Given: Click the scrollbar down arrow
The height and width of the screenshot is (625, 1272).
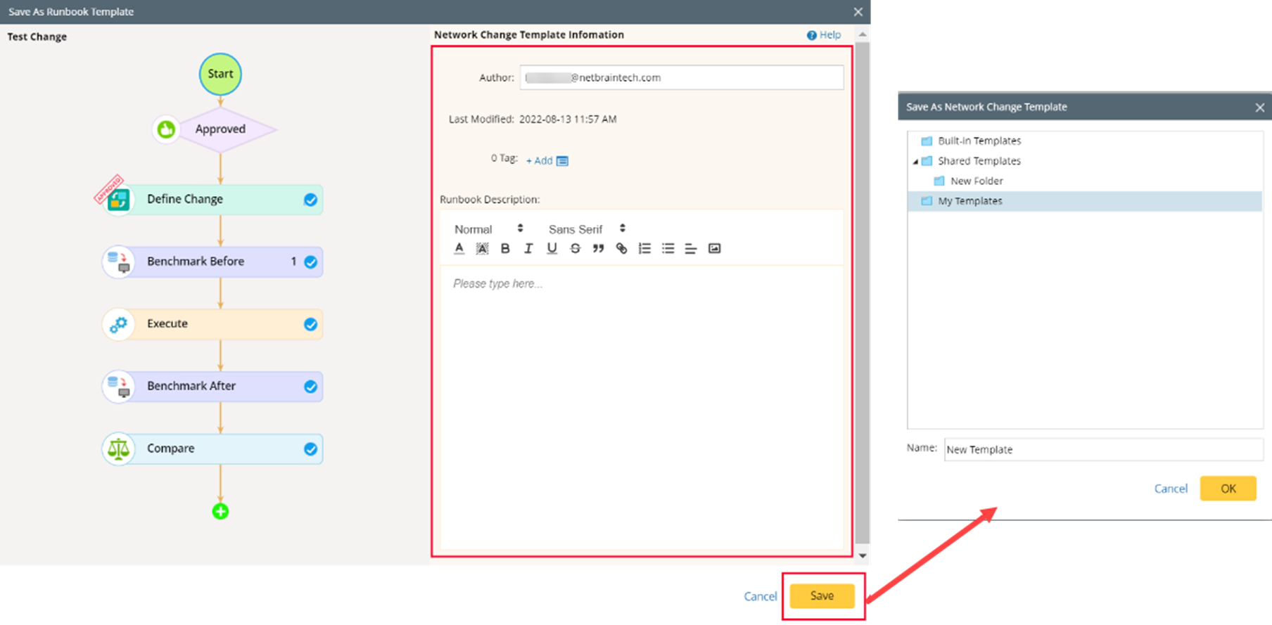Looking at the screenshot, I should point(863,555).
